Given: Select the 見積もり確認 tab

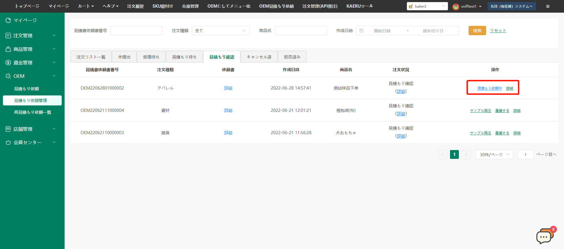Looking at the screenshot, I should pyautogui.click(x=222, y=57).
